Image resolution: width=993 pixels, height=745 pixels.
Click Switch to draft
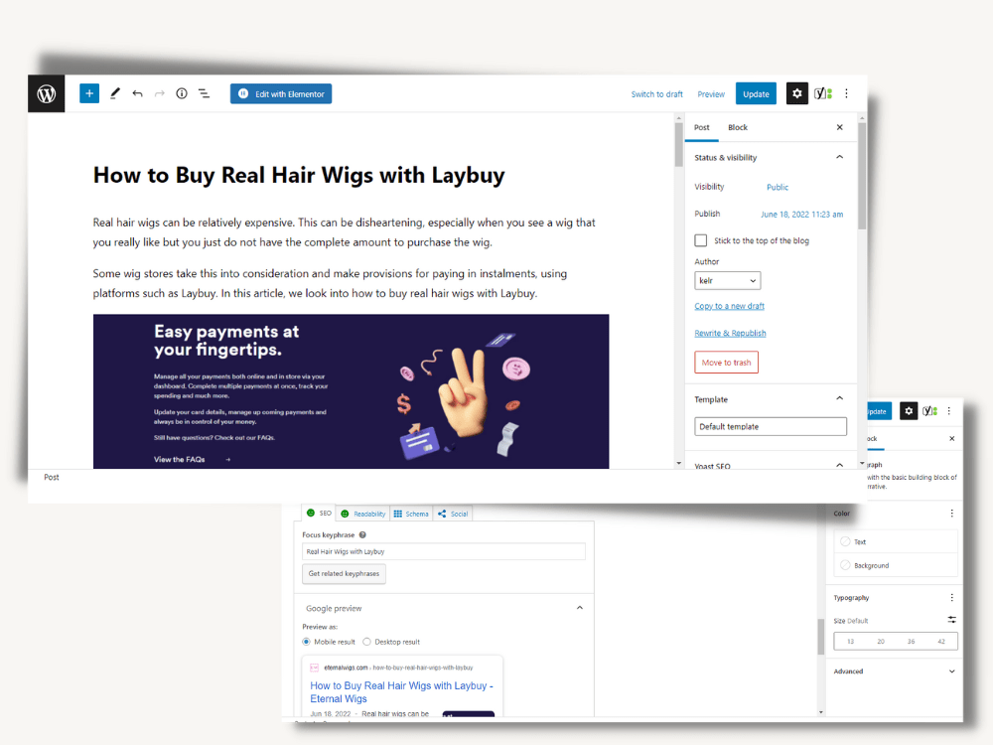(656, 94)
